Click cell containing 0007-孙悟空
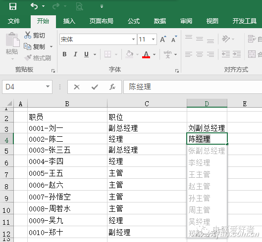Viewport: 262px width, 242px height. (x=67, y=197)
